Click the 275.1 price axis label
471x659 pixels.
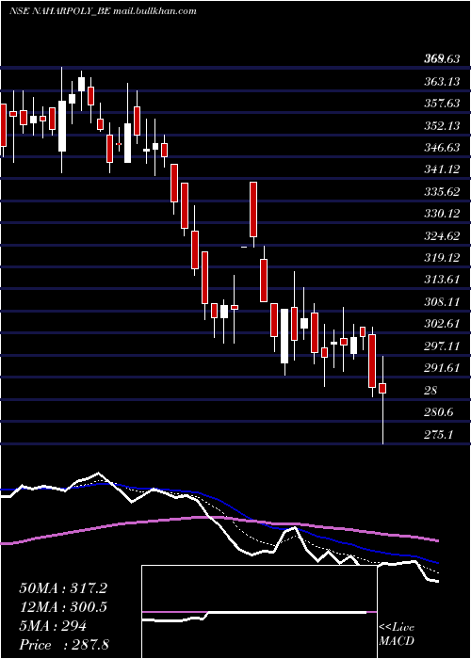(x=439, y=435)
